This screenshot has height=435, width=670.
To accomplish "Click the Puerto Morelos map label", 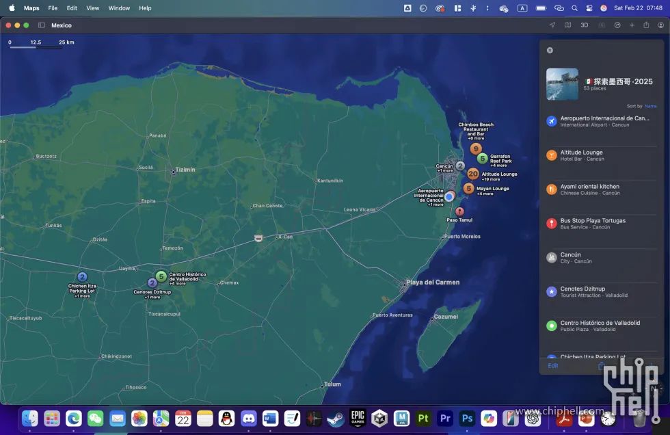I will click(x=462, y=236).
